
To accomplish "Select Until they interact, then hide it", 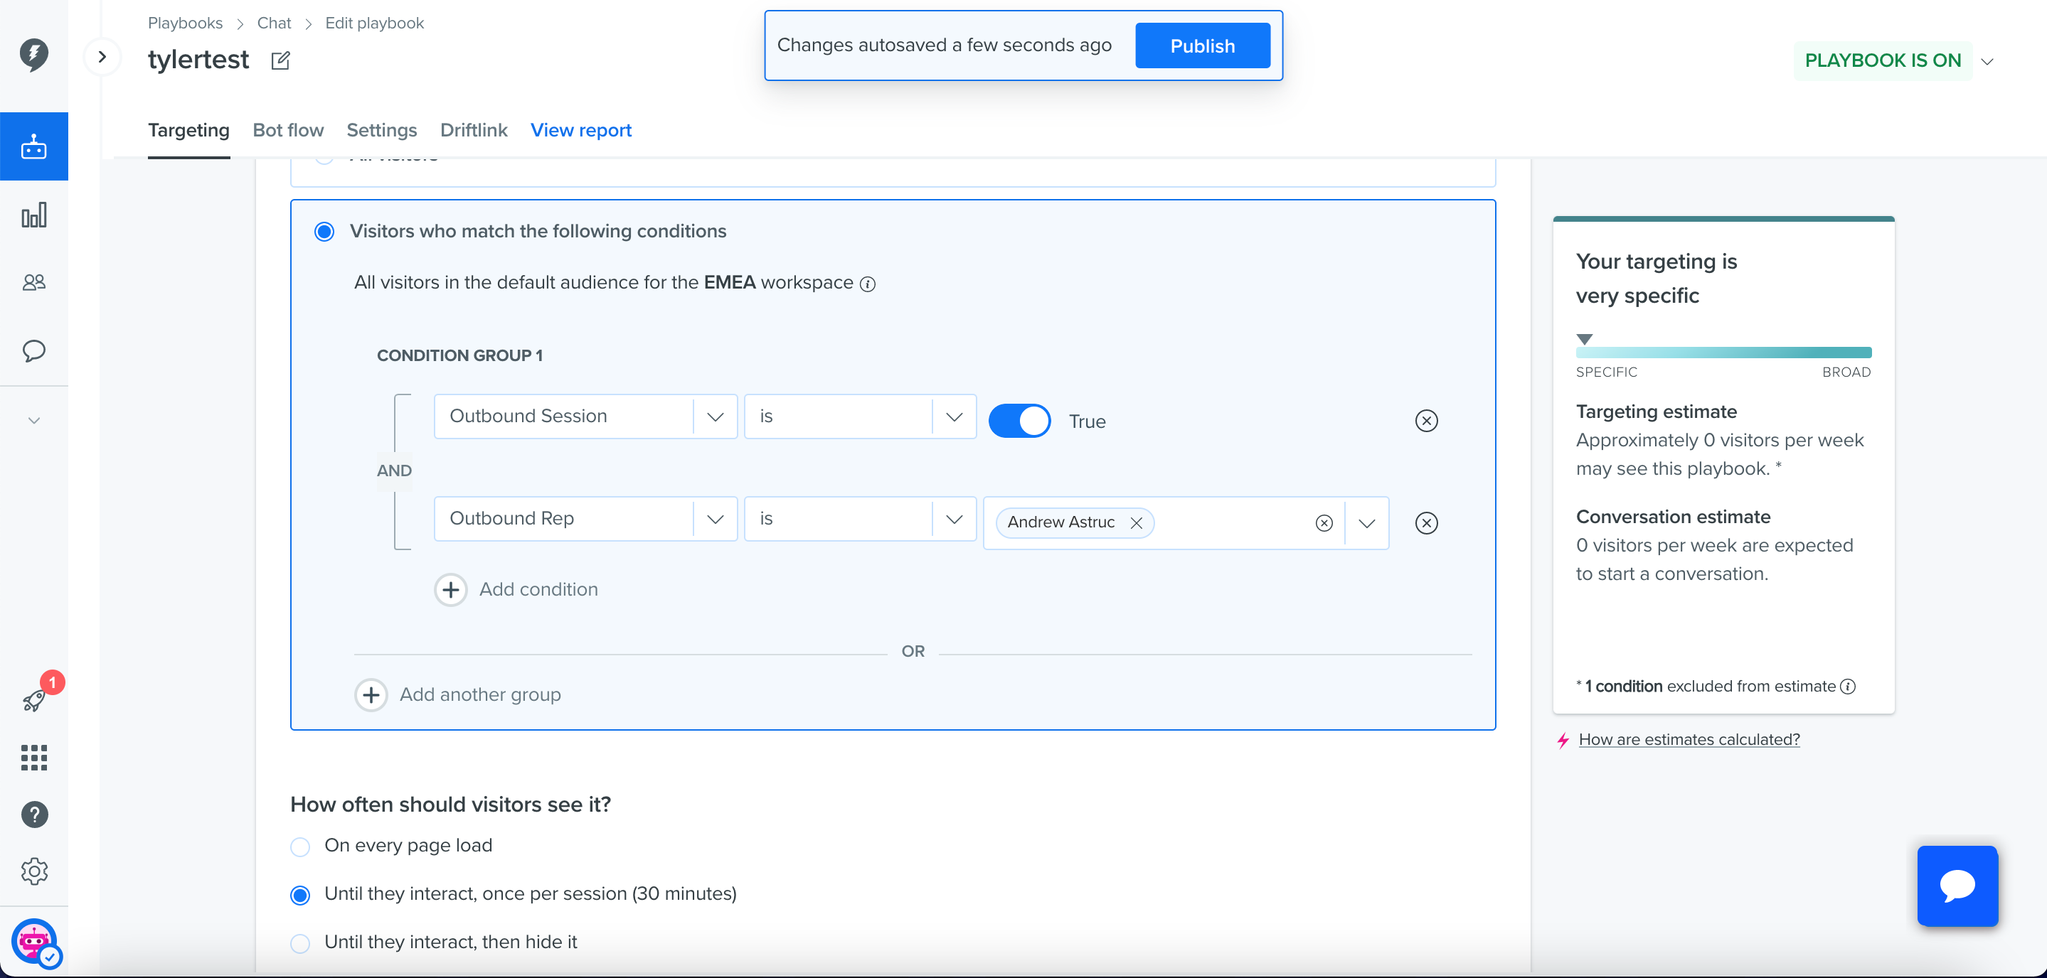I will [300, 944].
